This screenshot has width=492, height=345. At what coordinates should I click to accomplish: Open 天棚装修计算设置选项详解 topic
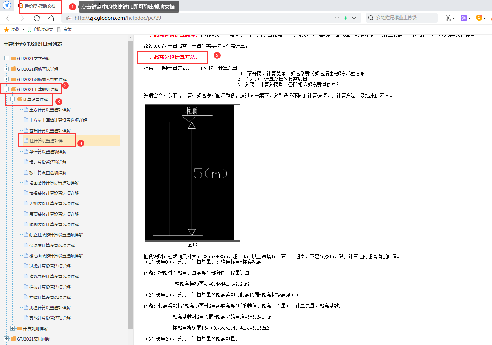[54, 203]
